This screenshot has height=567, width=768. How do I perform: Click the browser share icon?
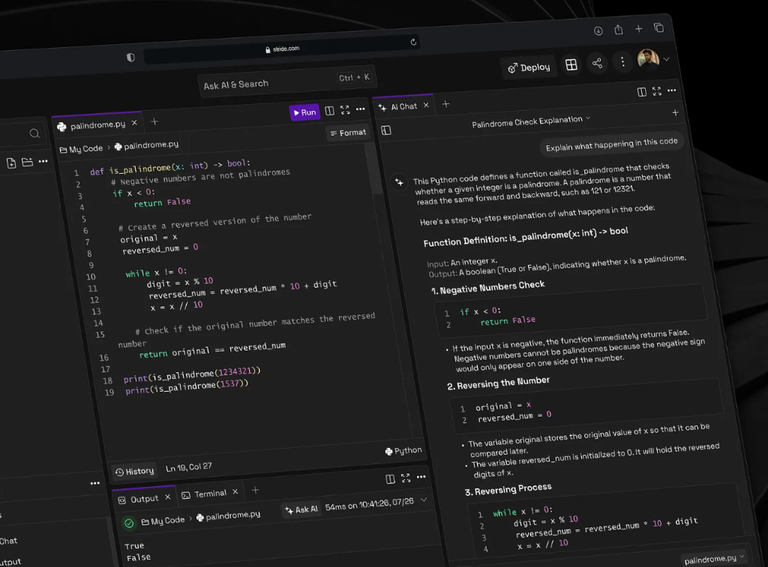[618, 30]
